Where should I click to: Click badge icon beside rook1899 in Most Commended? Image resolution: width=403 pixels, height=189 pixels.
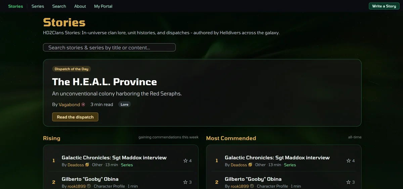coord(252,186)
